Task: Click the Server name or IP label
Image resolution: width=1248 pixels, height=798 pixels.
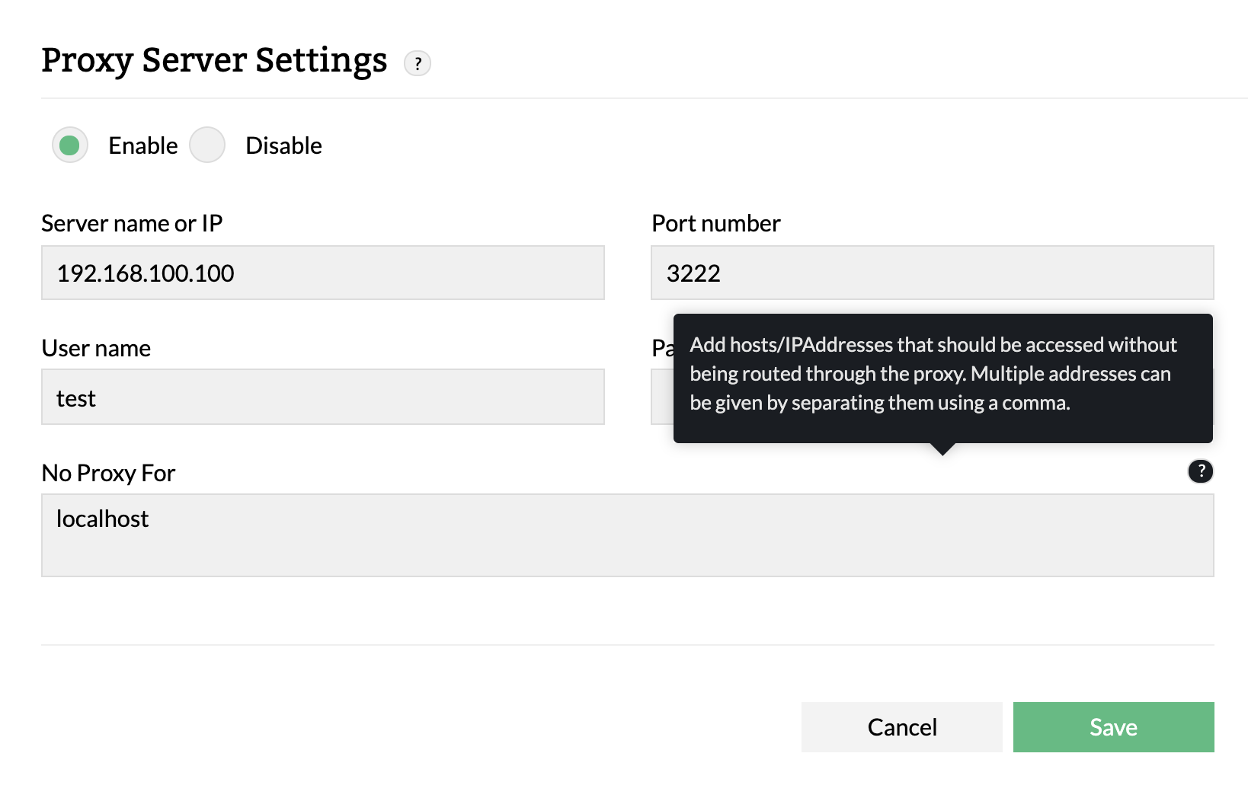Action: click(133, 223)
